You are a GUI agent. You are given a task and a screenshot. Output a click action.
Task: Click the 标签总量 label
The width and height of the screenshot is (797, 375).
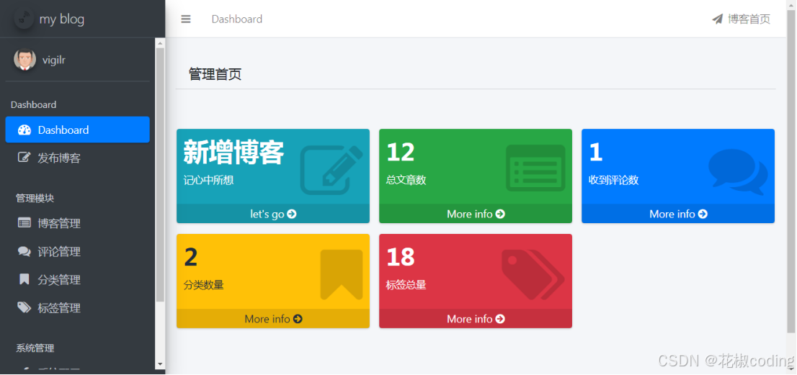pos(406,285)
